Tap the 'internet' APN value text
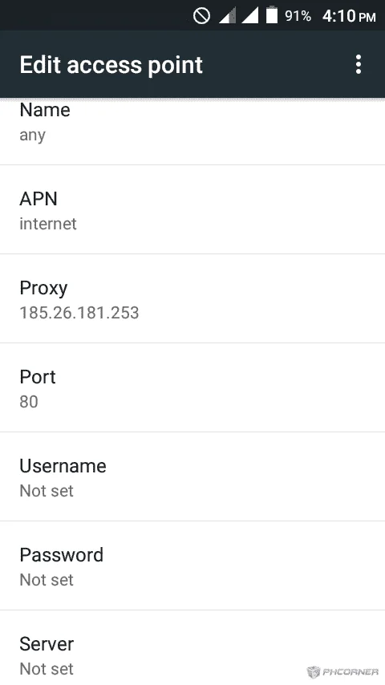The height and width of the screenshot is (685, 385). (48, 224)
